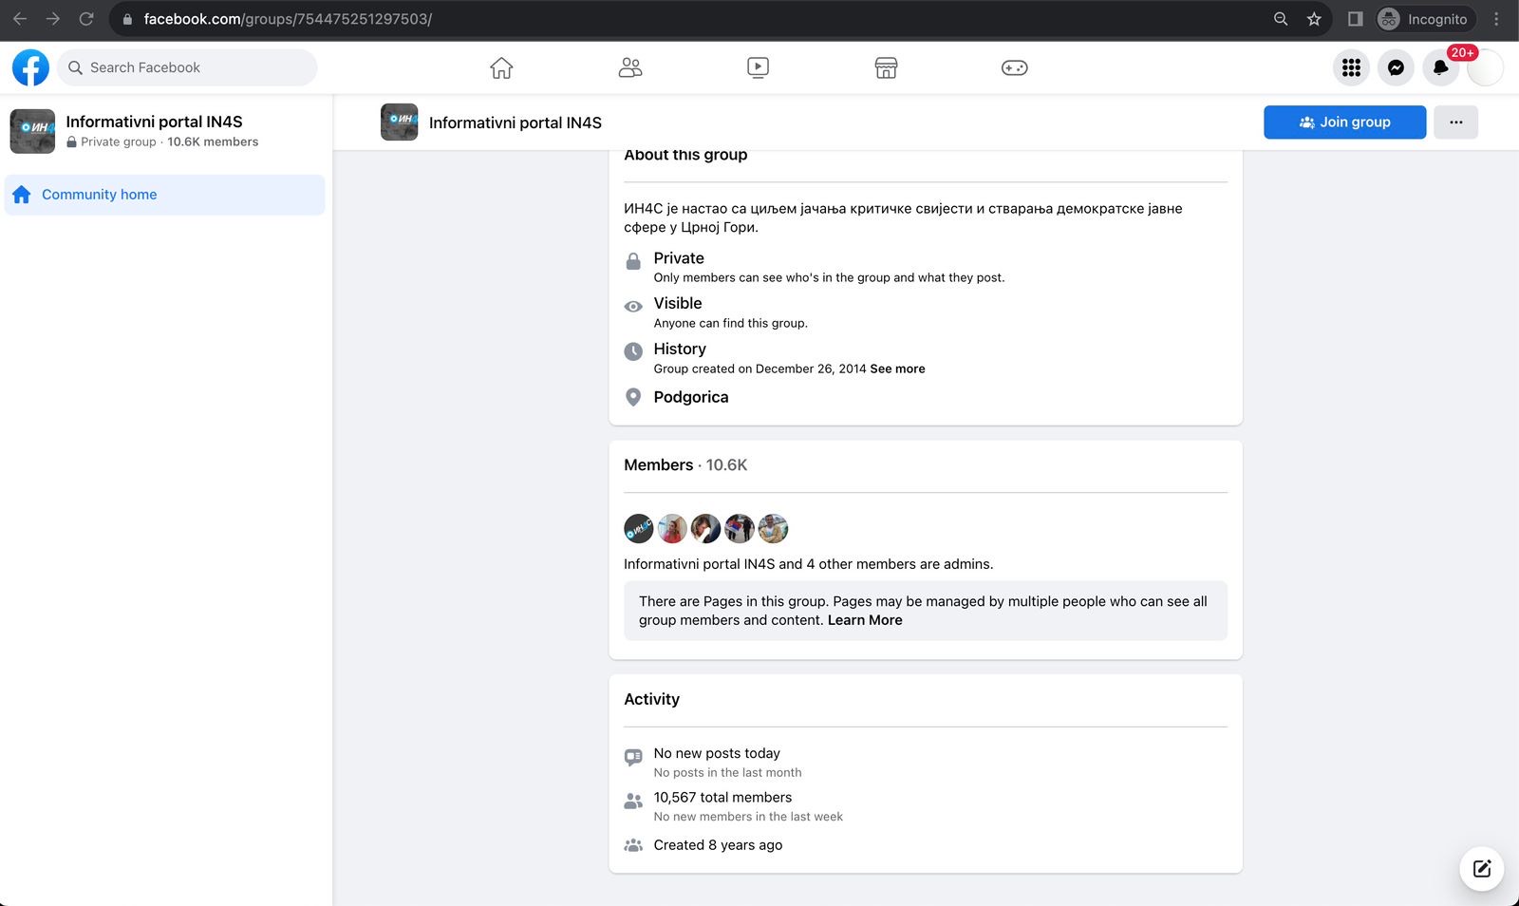The image size is (1519, 906).
Task: Click the browser zoom magnifier icon
Action: coord(1281,19)
